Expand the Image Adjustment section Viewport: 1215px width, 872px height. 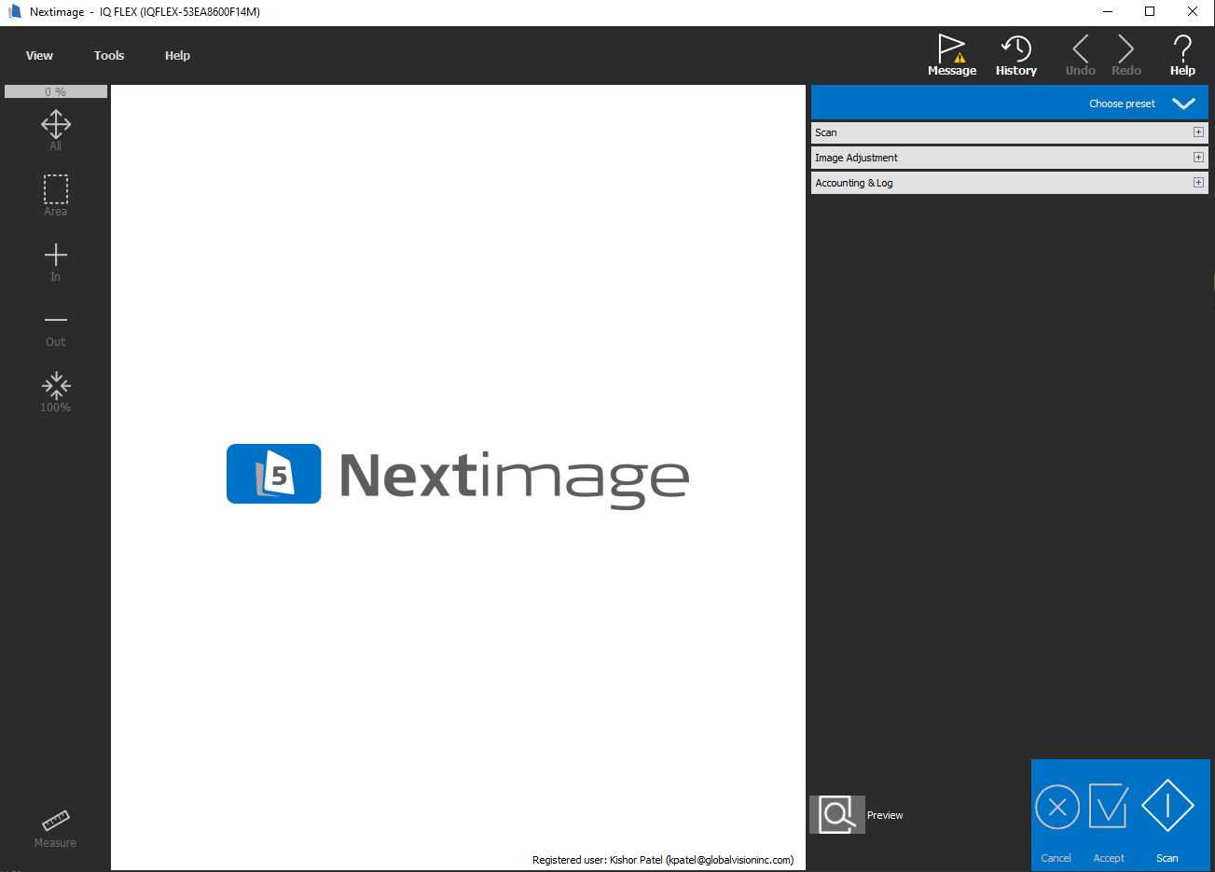pyautogui.click(x=1198, y=158)
